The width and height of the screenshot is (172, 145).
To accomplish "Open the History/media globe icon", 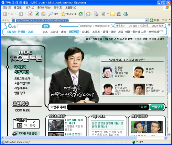I will (x=81, y=14).
